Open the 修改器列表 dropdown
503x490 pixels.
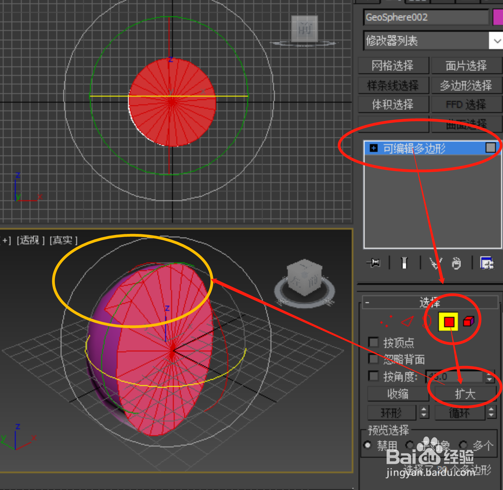coord(496,41)
